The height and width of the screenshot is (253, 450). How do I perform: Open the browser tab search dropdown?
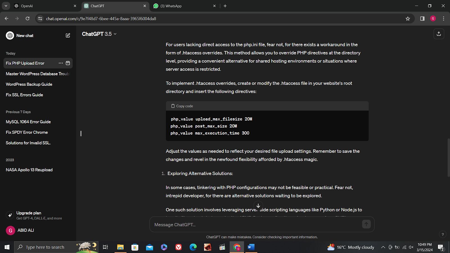(x=6, y=6)
